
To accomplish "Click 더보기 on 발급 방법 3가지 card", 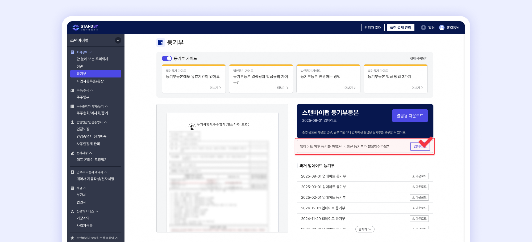I will tap(417, 88).
